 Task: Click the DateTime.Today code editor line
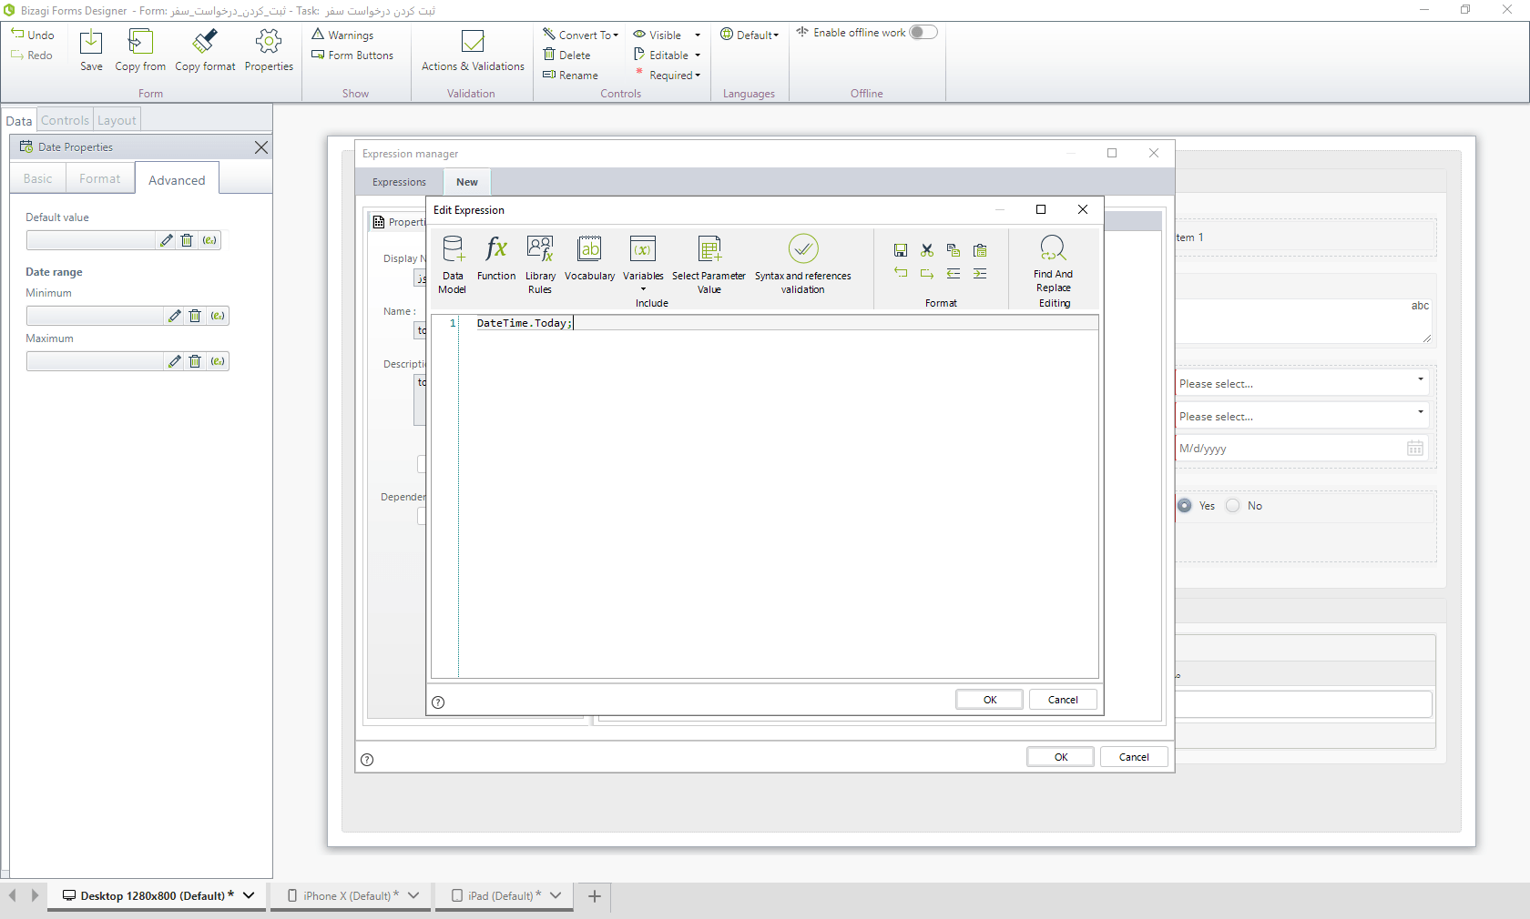click(779, 323)
